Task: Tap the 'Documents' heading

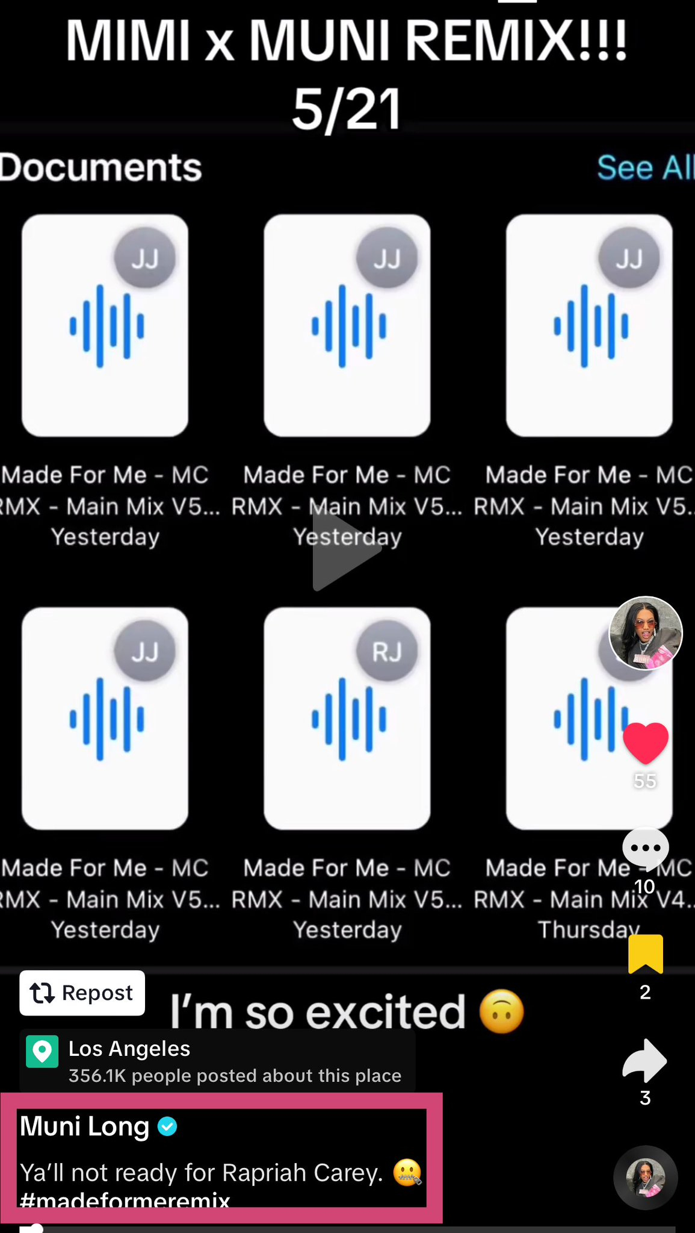Action: click(x=101, y=167)
